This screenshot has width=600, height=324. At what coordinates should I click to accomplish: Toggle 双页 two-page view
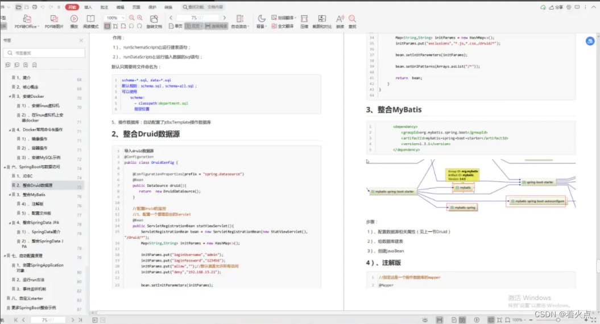pos(193,26)
